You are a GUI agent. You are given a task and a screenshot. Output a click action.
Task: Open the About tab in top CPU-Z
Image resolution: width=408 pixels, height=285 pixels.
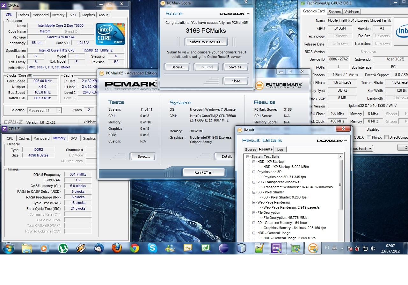click(x=103, y=15)
